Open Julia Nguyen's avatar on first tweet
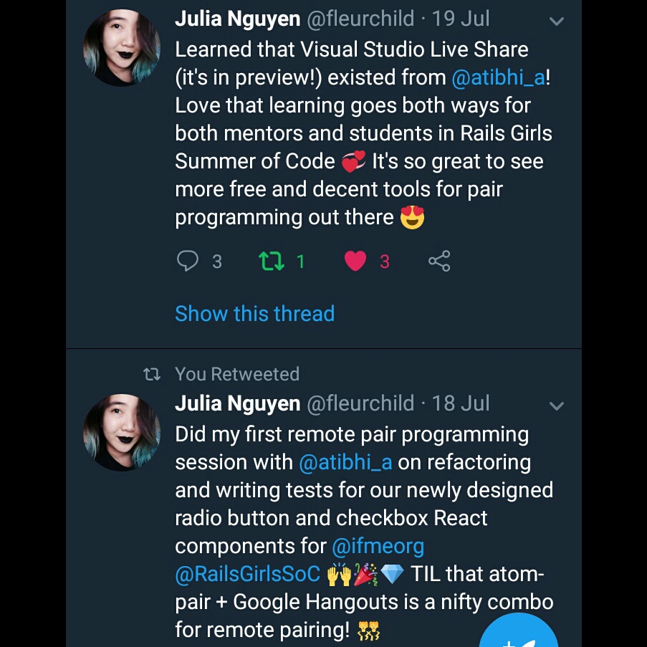647x647 pixels. pyautogui.click(x=122, y=48)
